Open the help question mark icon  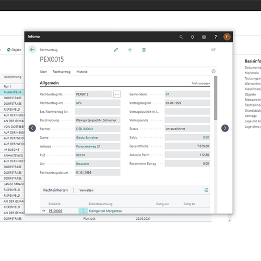(x=216, y=37)
